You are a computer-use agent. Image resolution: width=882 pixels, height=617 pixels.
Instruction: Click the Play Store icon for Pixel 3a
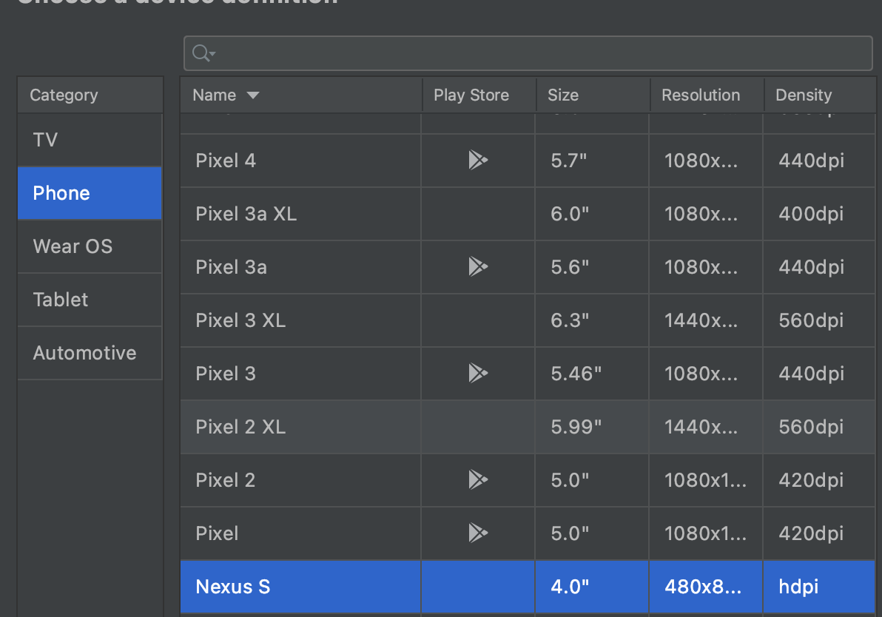478,266
